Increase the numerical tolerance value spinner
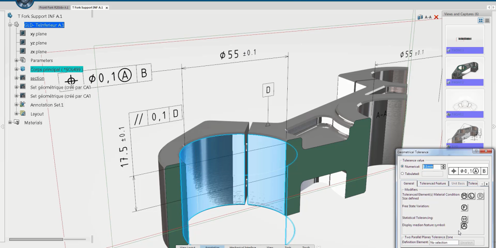496x248 pixels. tap(443, 165)
